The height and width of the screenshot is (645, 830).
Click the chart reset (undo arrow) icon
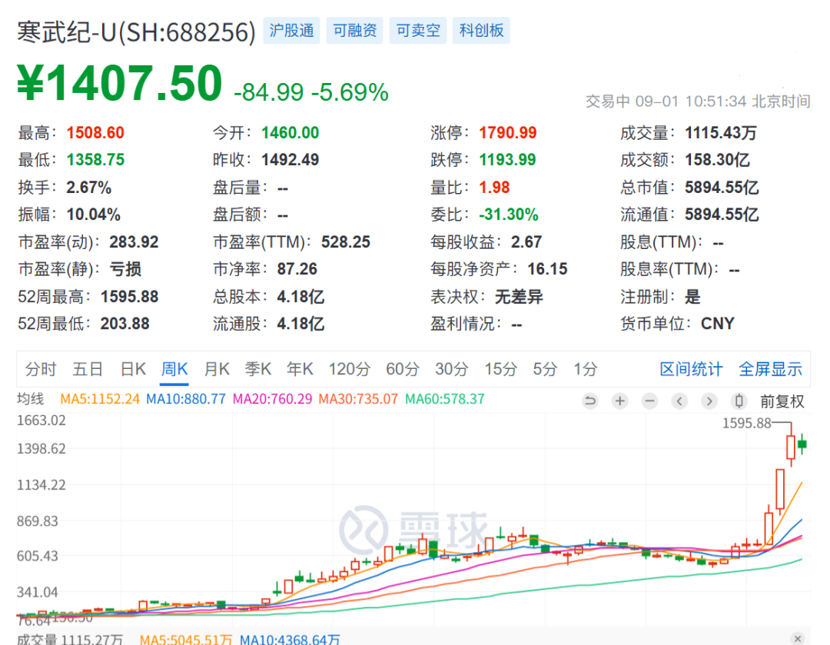[590, 401]
